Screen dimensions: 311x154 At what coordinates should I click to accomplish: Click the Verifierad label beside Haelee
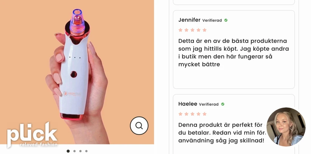click(x=209, y=104)
